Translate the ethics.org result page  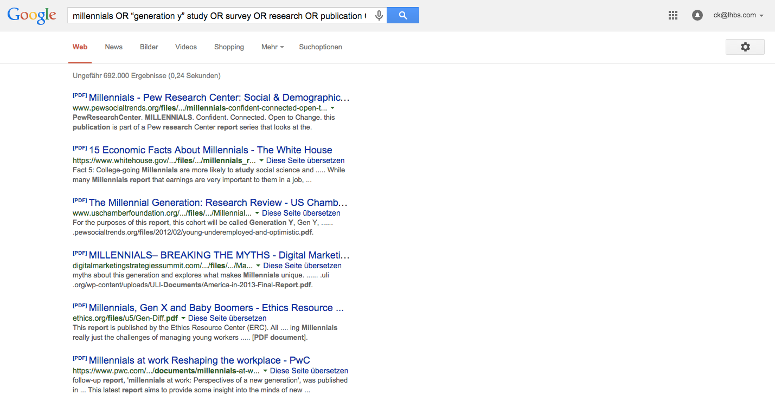tap(227, 319)
